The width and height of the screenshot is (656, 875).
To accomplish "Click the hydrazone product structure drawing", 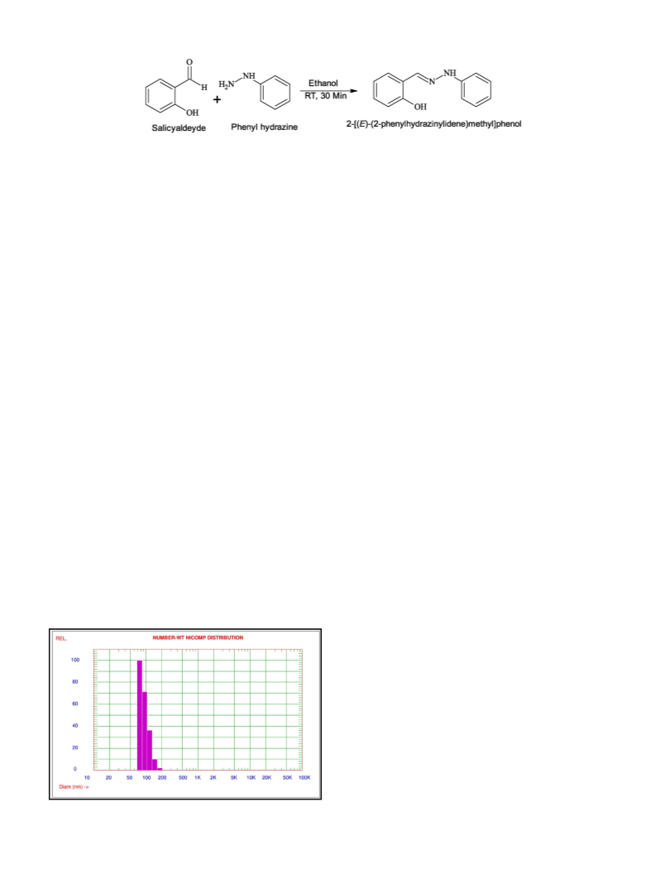I will [x=433, y=89].
